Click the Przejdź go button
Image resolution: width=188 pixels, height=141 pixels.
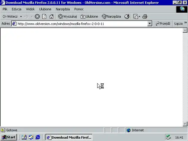163,23
